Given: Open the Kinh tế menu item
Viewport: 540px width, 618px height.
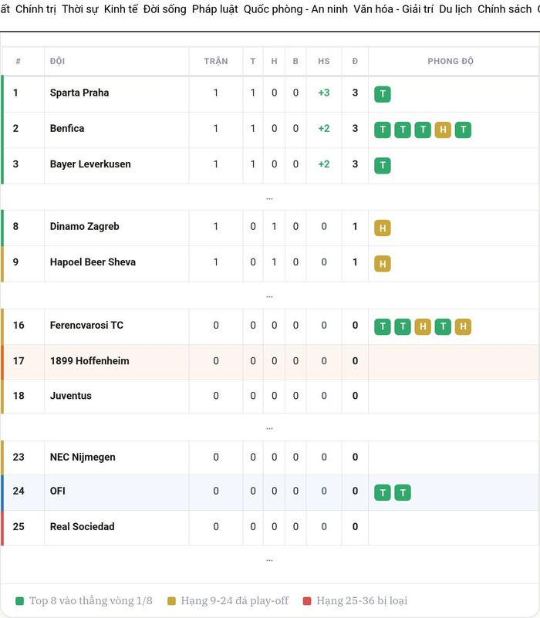Looking at the screenshot, I should [x=121, y=8].
